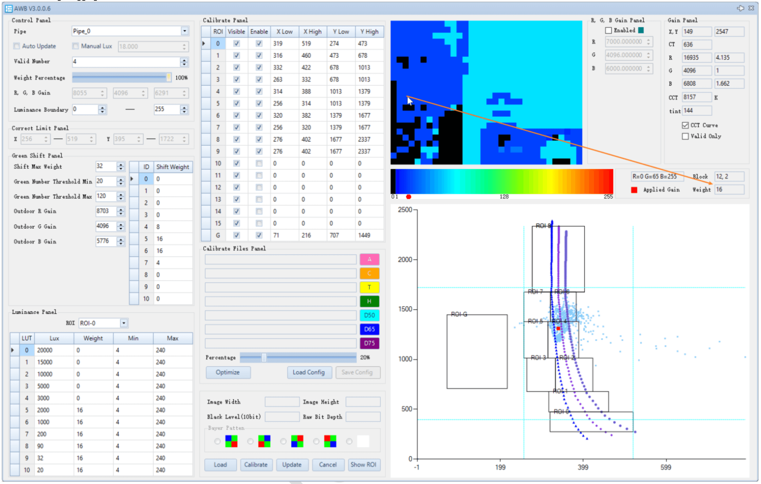The image size is (761, 484).
Task: Open the Pipe_0 dropdown
Action: tap(184, 31)
